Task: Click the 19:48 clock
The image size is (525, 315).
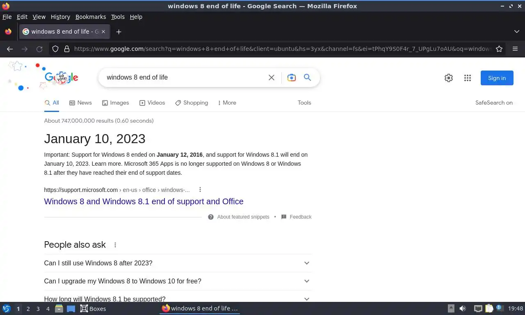Action: [516, 308]
